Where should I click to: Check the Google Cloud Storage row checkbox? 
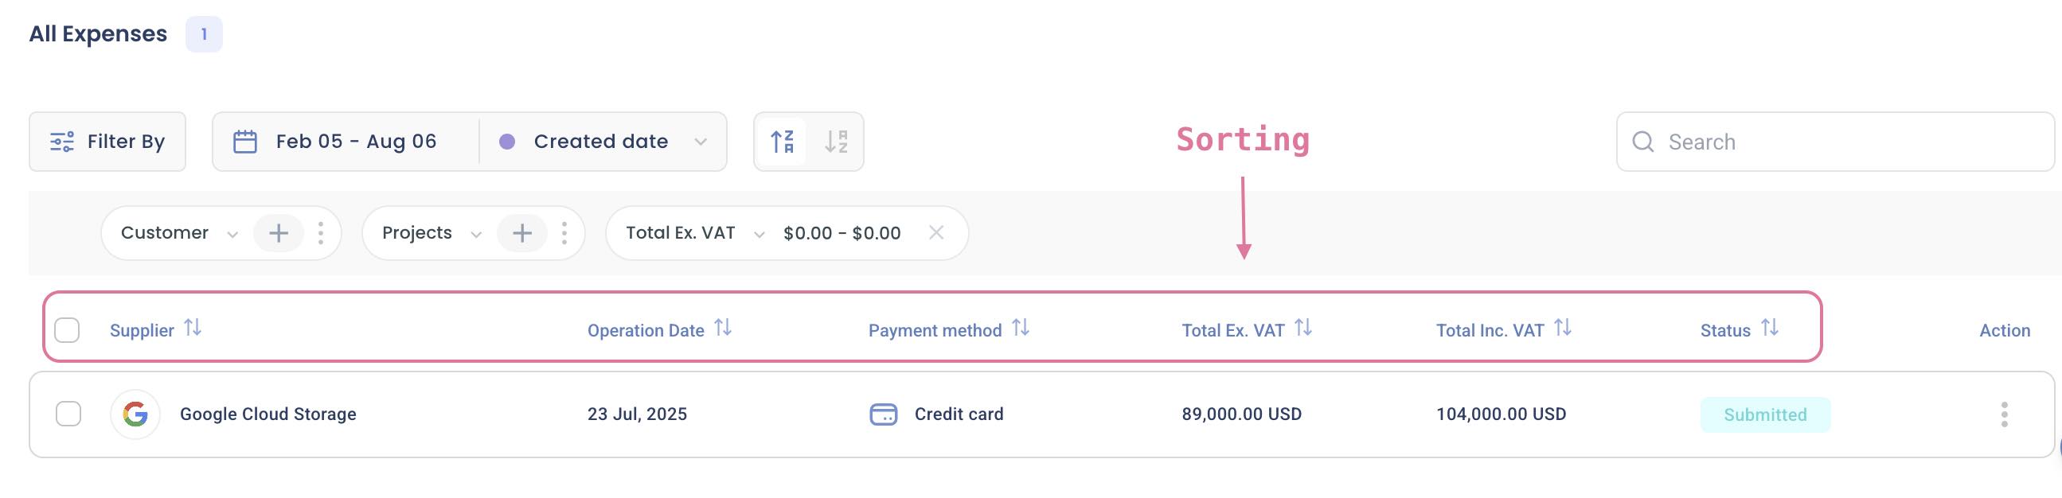(x=67, y=414)
